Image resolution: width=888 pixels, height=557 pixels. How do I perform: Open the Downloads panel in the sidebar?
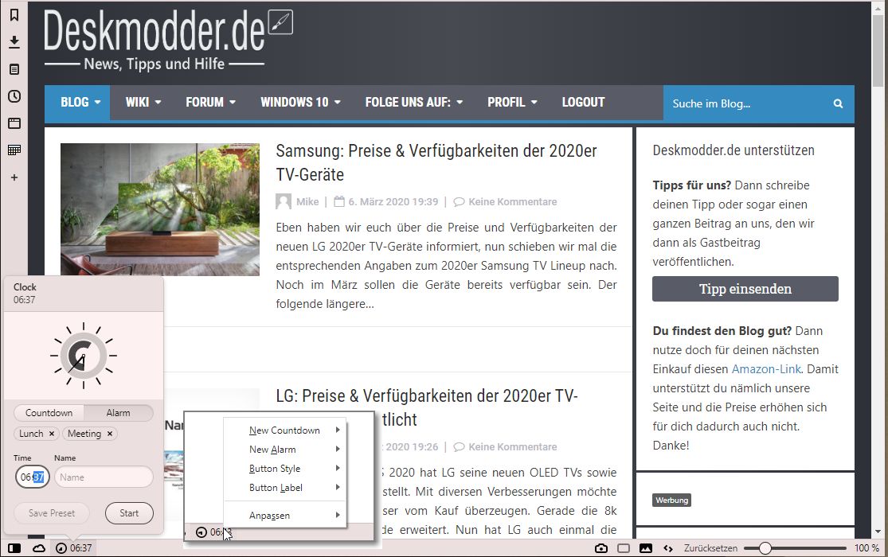[14, 42]
